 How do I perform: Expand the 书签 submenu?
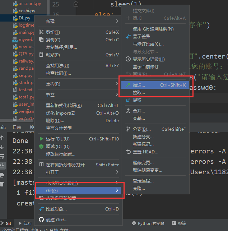pyautogui.click(x=78, y=94)
